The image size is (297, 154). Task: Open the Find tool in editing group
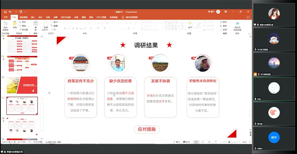(x=224, y=22)
